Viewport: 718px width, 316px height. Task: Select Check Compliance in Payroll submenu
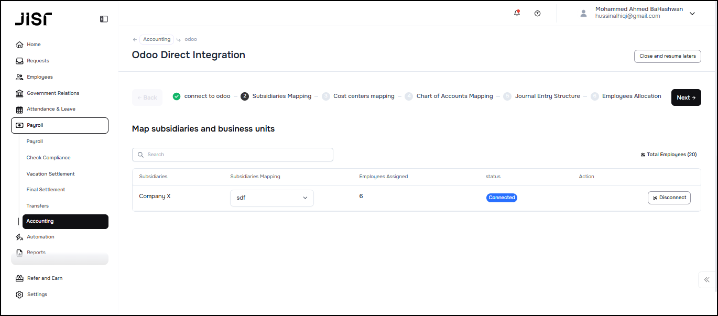48,158
